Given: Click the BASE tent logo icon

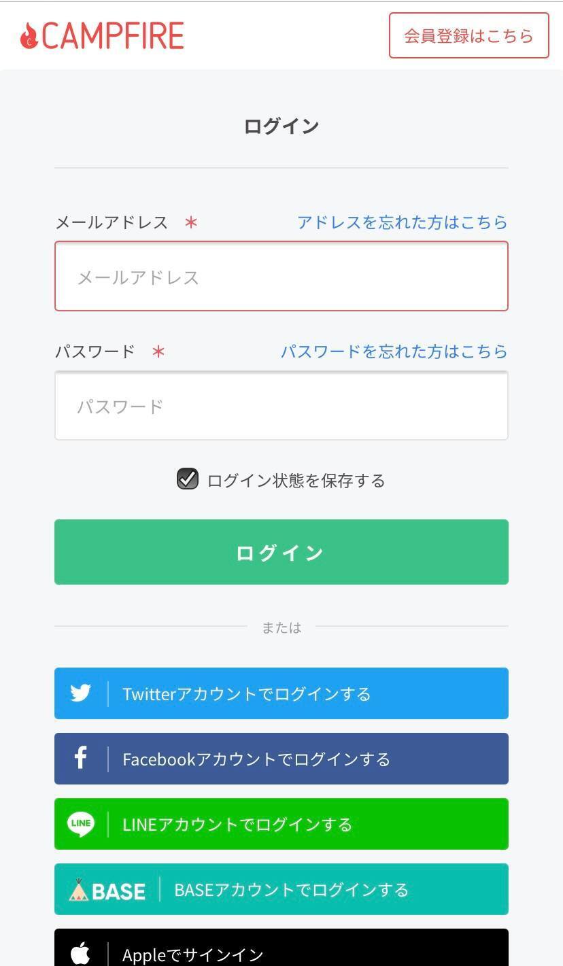Looking at the screenshot, I should point(79,889).
